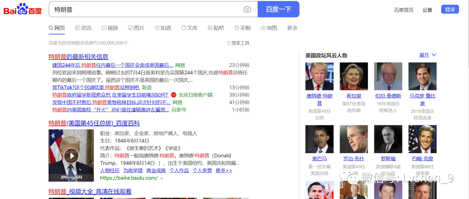This screenshot has height=199, width=469.
Task: Open 禁TikTok? news link
Action: 96,87
